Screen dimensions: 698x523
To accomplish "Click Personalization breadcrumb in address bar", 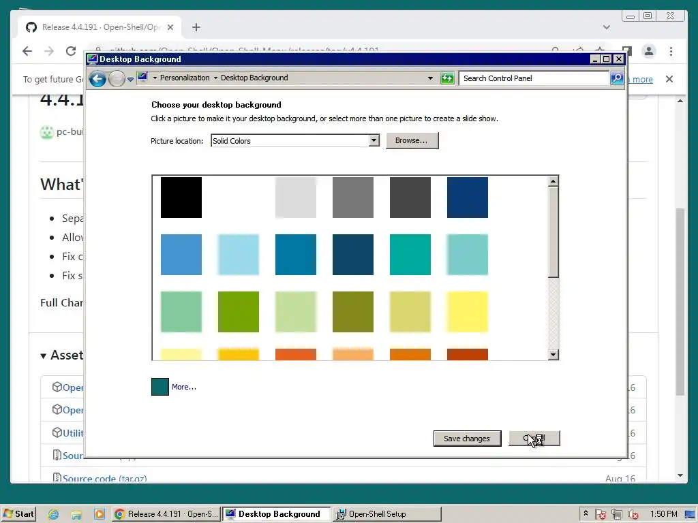I will (x=185, y=78).
